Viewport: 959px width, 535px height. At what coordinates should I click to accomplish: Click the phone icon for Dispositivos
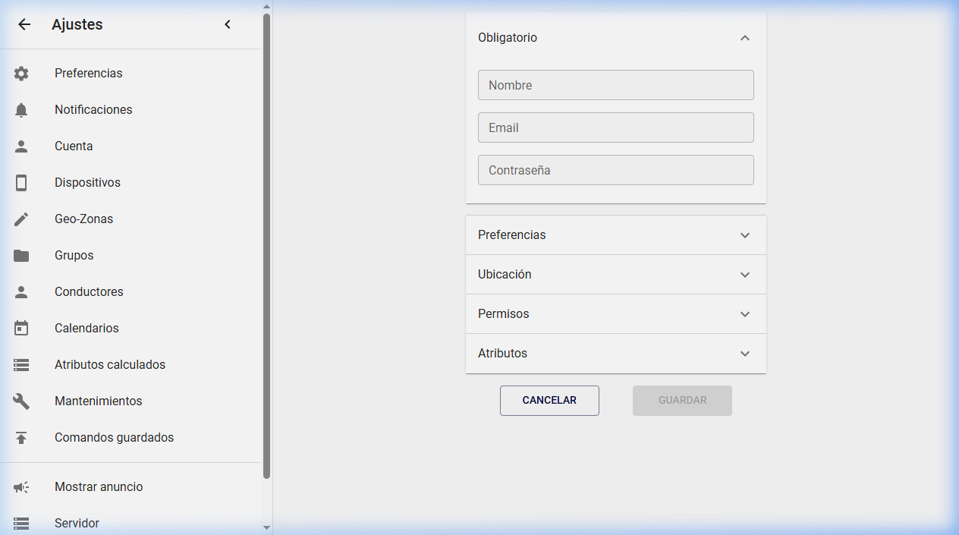click(x=21, y=183)
